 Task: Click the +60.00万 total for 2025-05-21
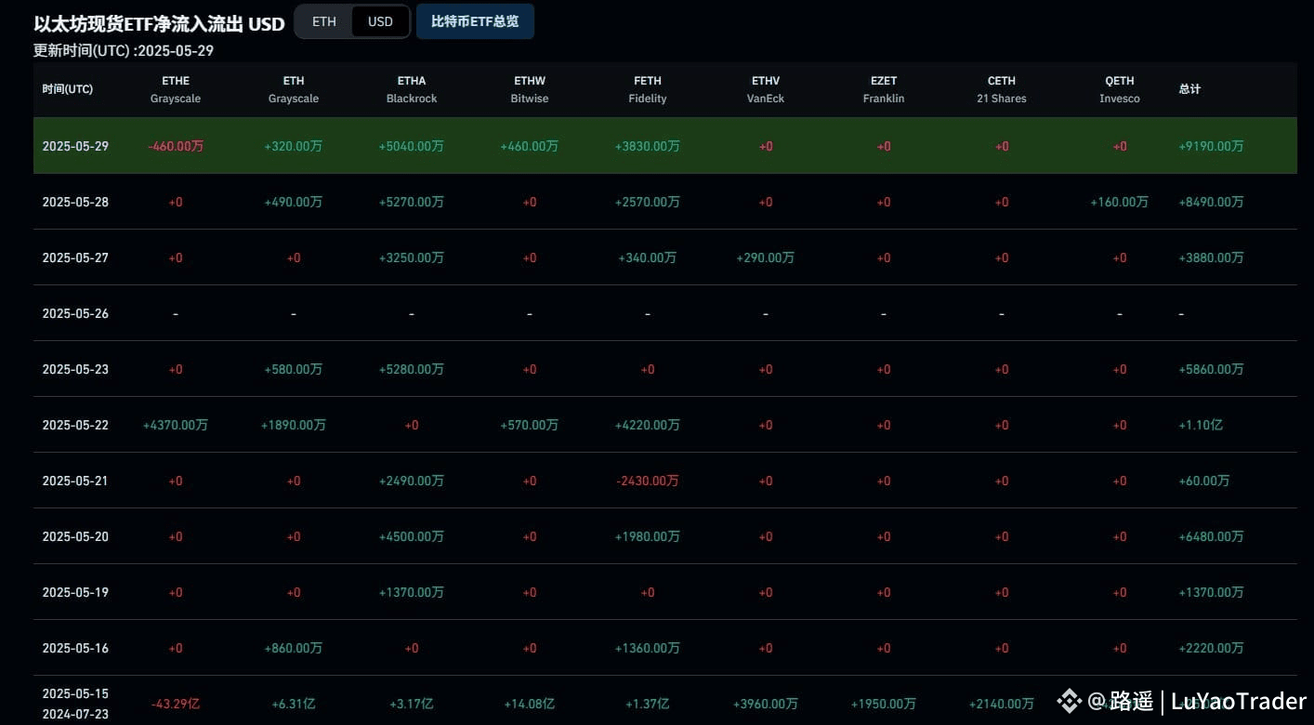point(1203,481)
